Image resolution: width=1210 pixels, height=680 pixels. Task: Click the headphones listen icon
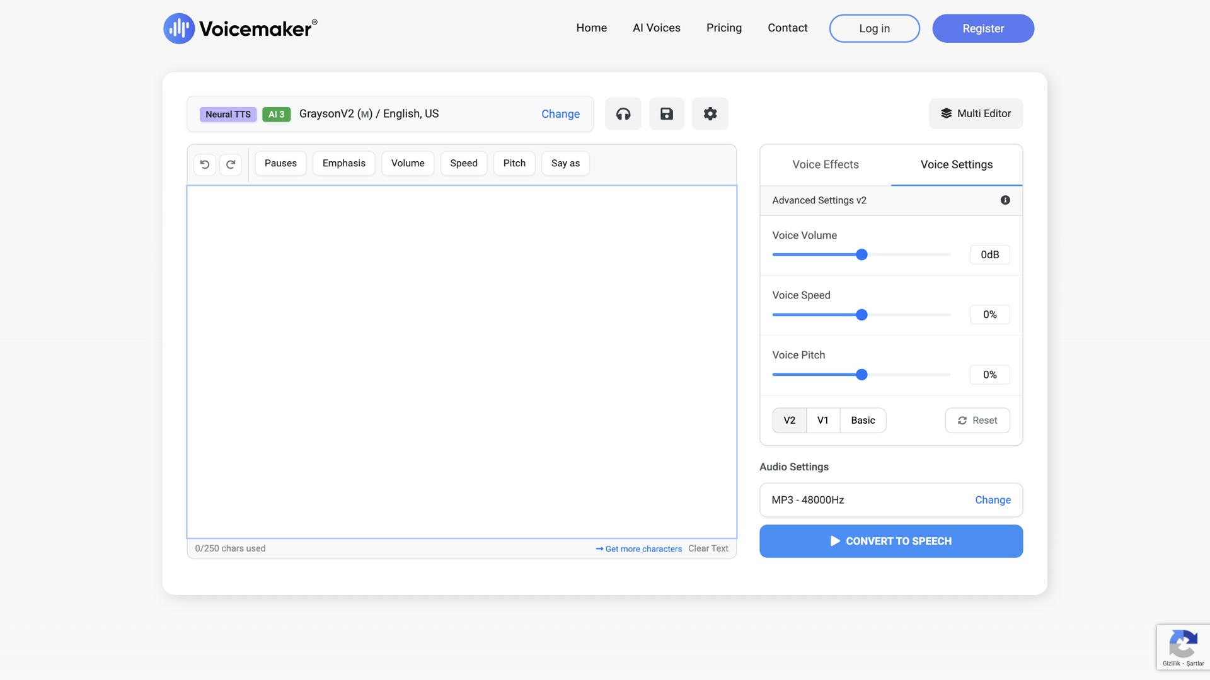pyautogui.click(x=623, y=114)
